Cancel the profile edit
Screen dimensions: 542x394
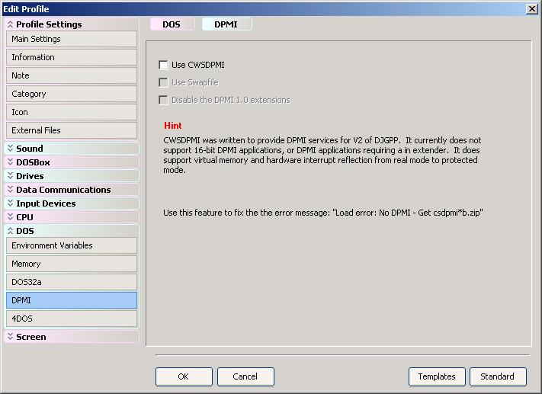click(x=245, y=376)
